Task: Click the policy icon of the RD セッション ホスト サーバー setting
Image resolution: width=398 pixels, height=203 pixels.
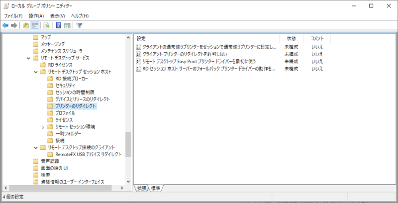Action: click(138, 69)
